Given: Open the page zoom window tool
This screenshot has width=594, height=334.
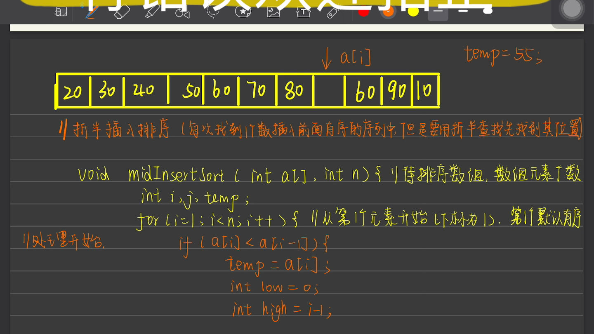Looking at the screenshot, I should tap(61, 12).
